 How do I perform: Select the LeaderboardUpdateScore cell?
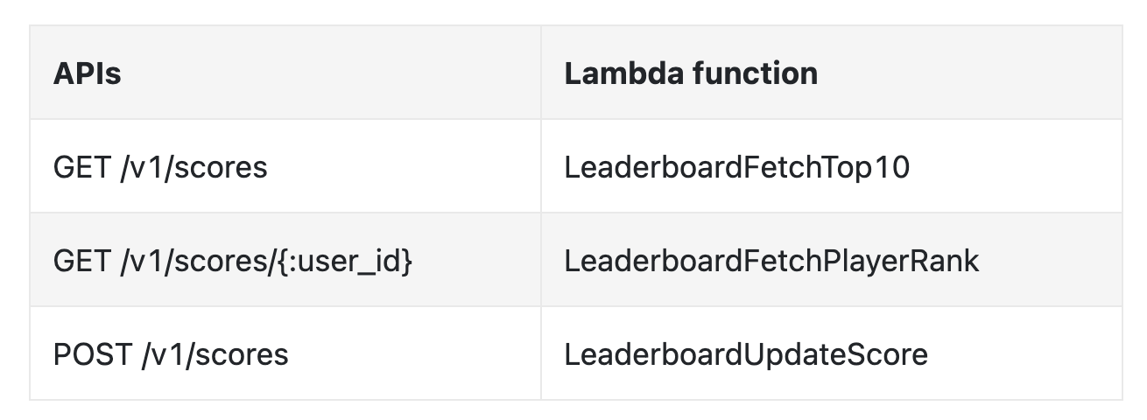click(x=745, y=354)
